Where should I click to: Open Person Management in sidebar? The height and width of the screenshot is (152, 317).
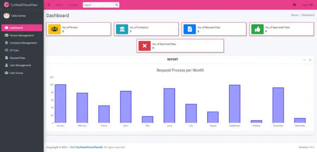[21, 35]
